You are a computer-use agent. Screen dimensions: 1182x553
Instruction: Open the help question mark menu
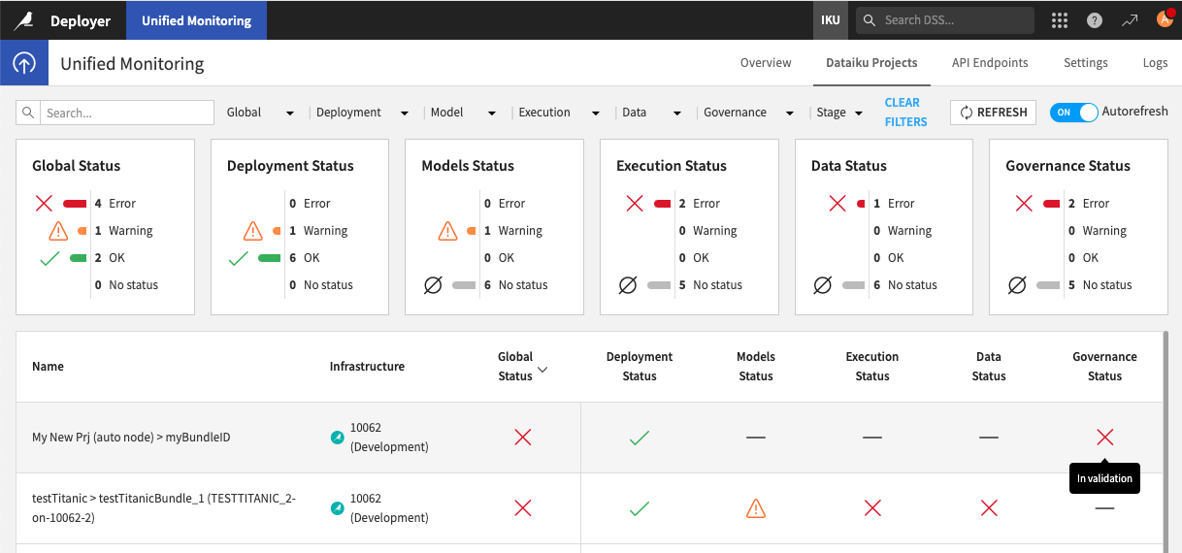[x=1095, y=20]
